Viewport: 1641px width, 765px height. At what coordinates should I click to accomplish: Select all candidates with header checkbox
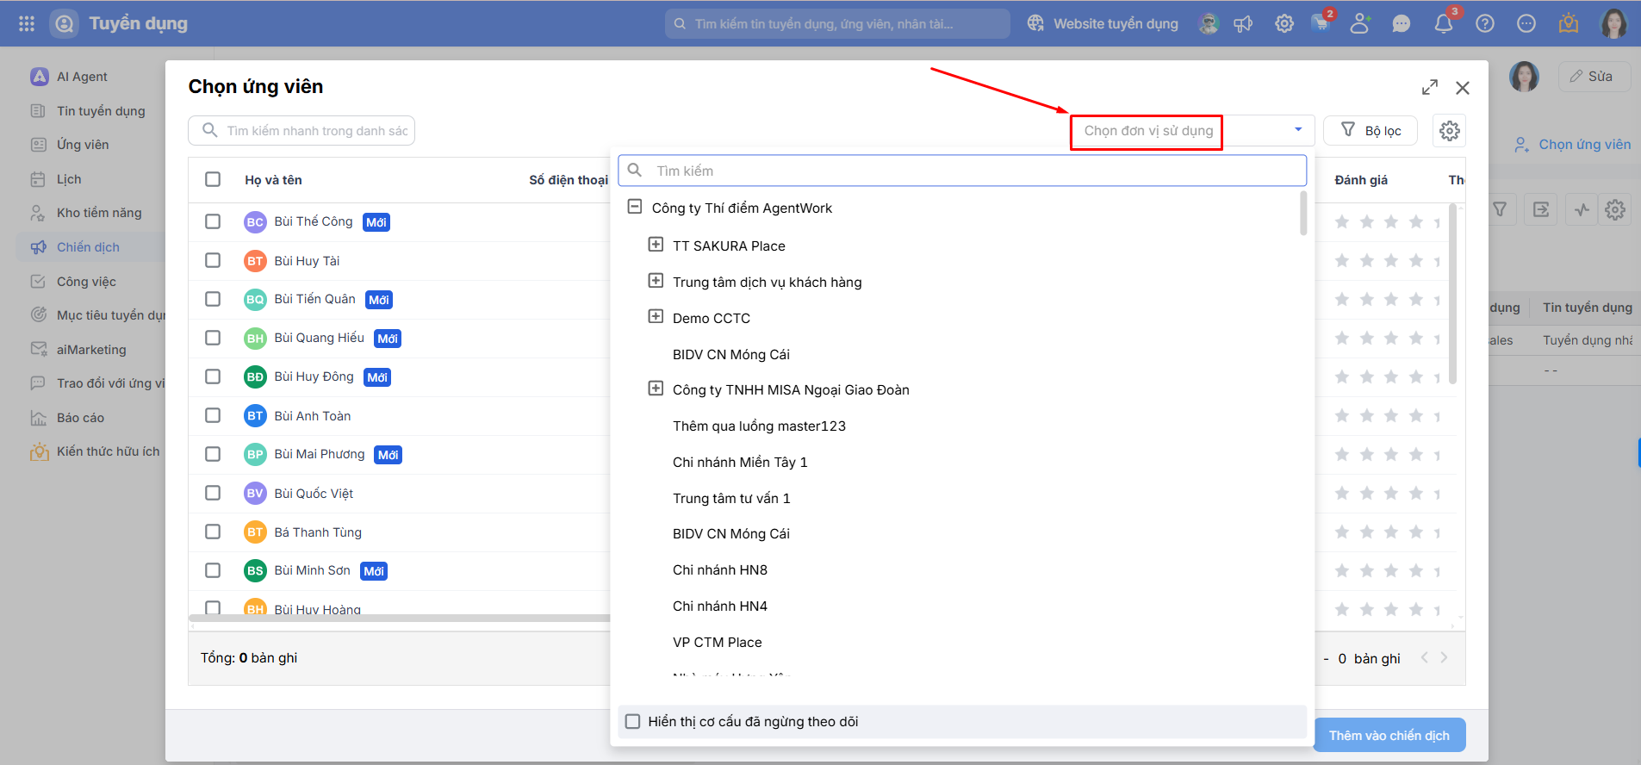point(213,179)
